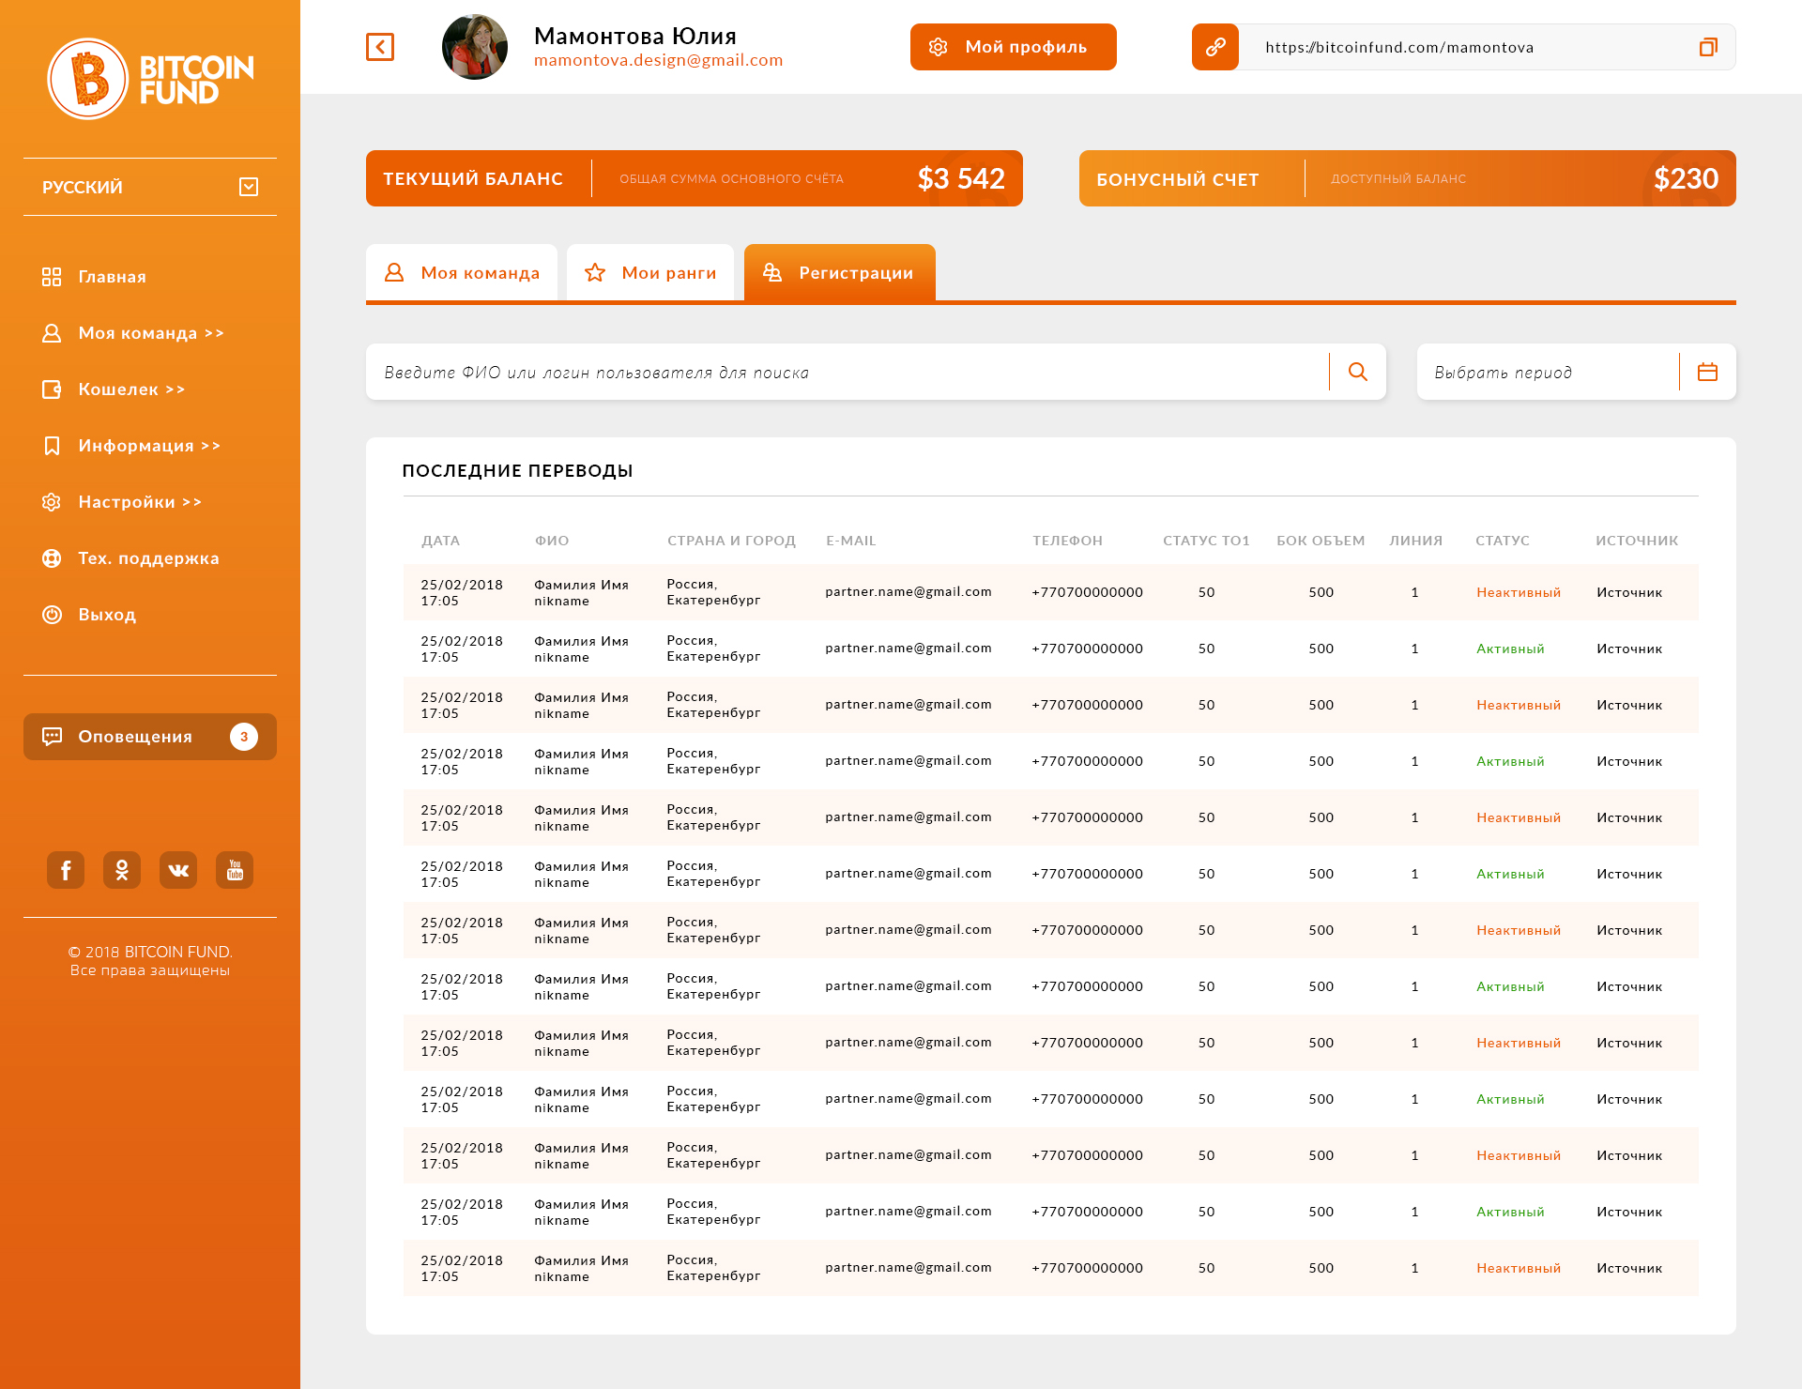1802x1389 pixels.
Task: Expand Моя команда sidebar submenu
Action: [x=150, y=333]
